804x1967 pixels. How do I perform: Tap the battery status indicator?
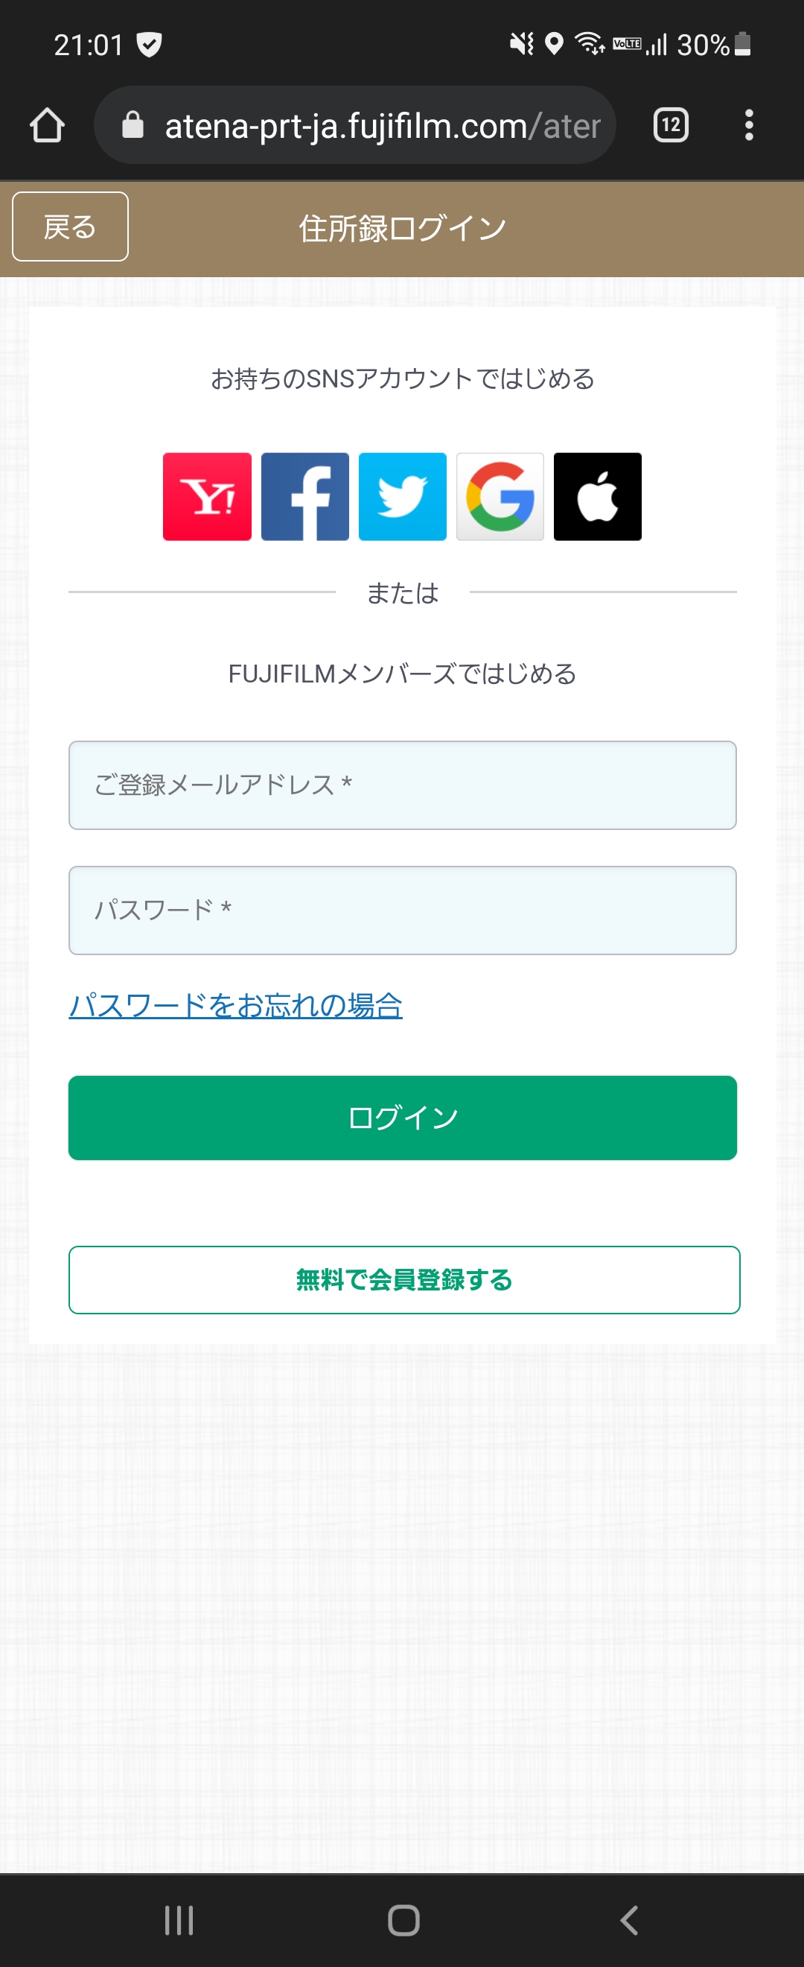coord(742,44)
